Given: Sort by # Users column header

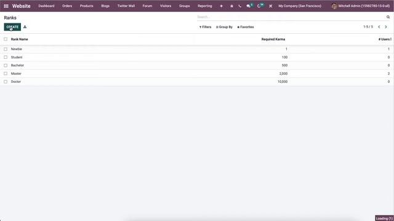Looking at the screenshot, I should coord(384,39).
